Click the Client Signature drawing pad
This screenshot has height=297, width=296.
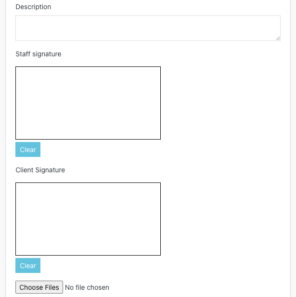pos(88,219)
